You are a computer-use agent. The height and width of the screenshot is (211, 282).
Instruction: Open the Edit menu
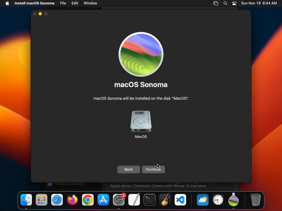pyautogui.click(x=75, y=3)
